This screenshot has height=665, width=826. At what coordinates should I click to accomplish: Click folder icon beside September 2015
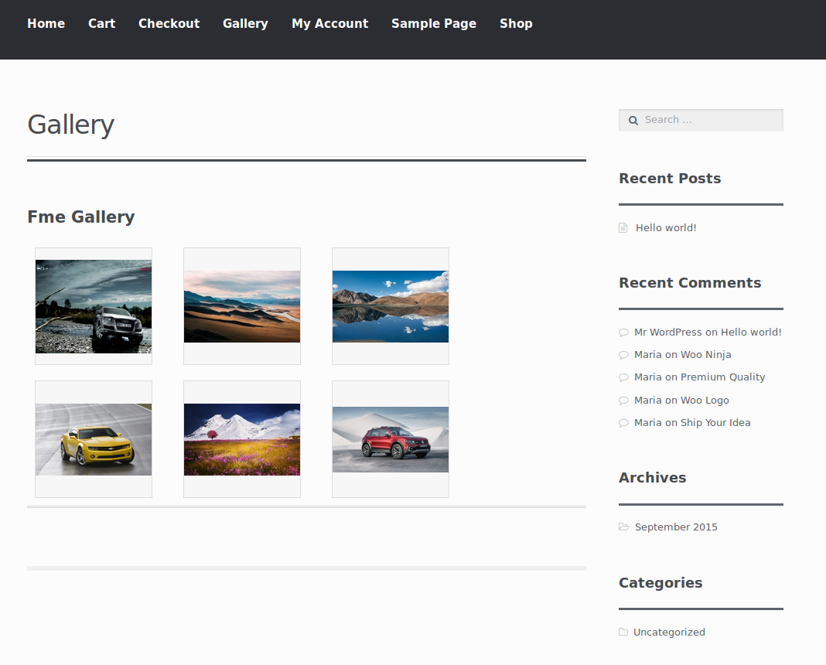pos(624,527)
